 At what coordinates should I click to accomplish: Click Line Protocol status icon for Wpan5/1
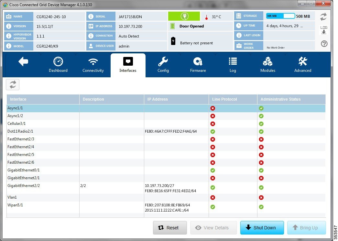[x=213, y=207]
